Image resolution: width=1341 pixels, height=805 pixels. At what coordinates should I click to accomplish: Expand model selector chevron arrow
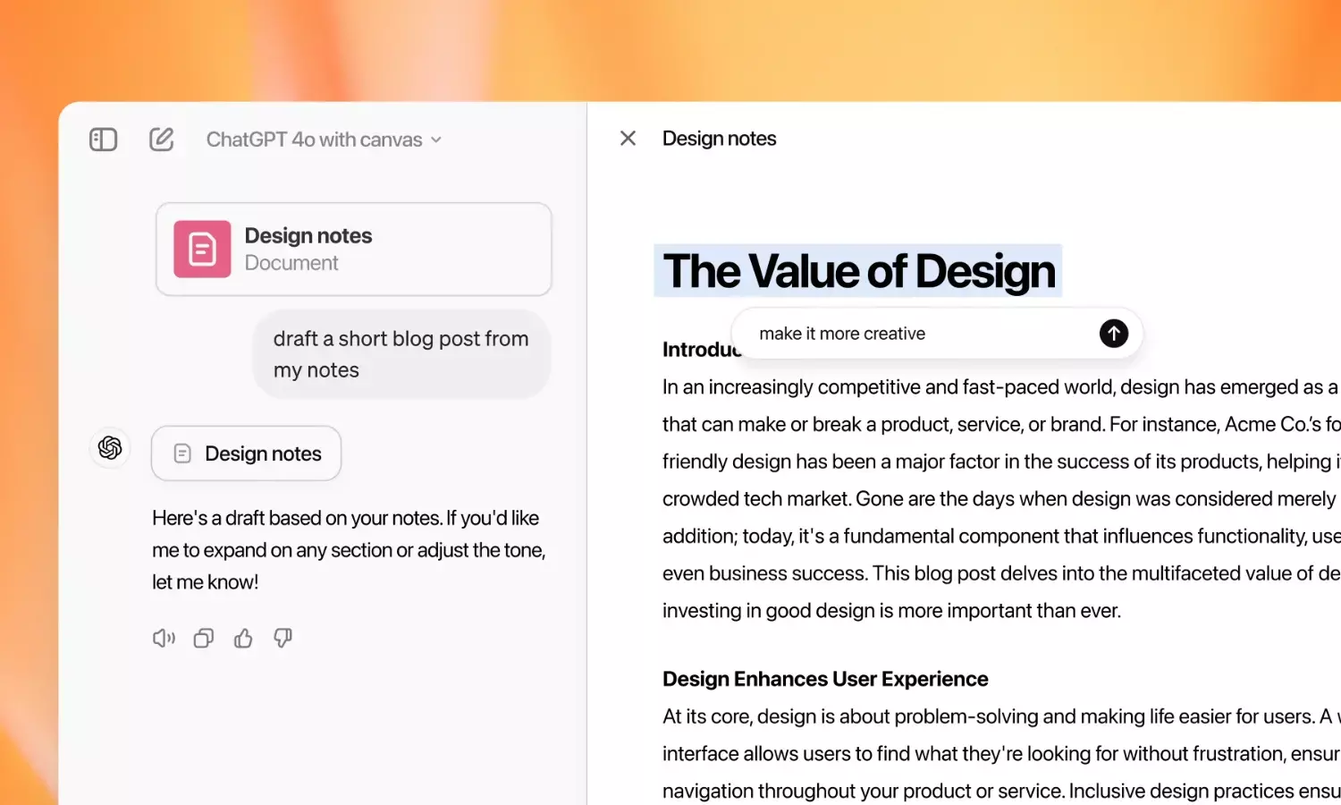coord(436,140)
